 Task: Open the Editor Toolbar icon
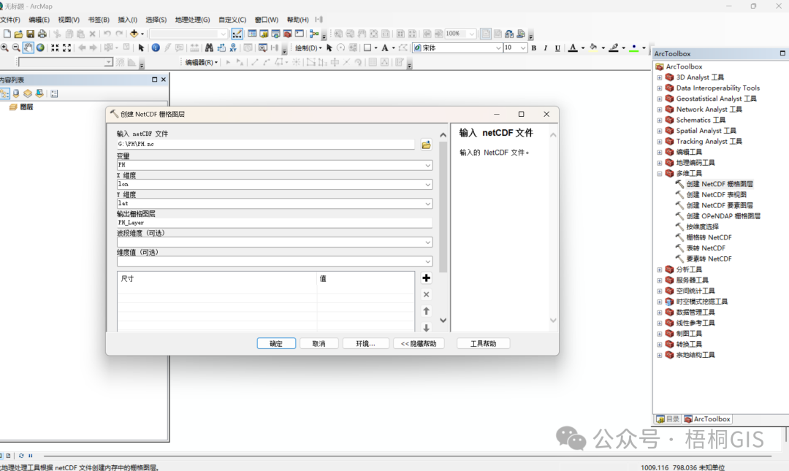(237, 34)
